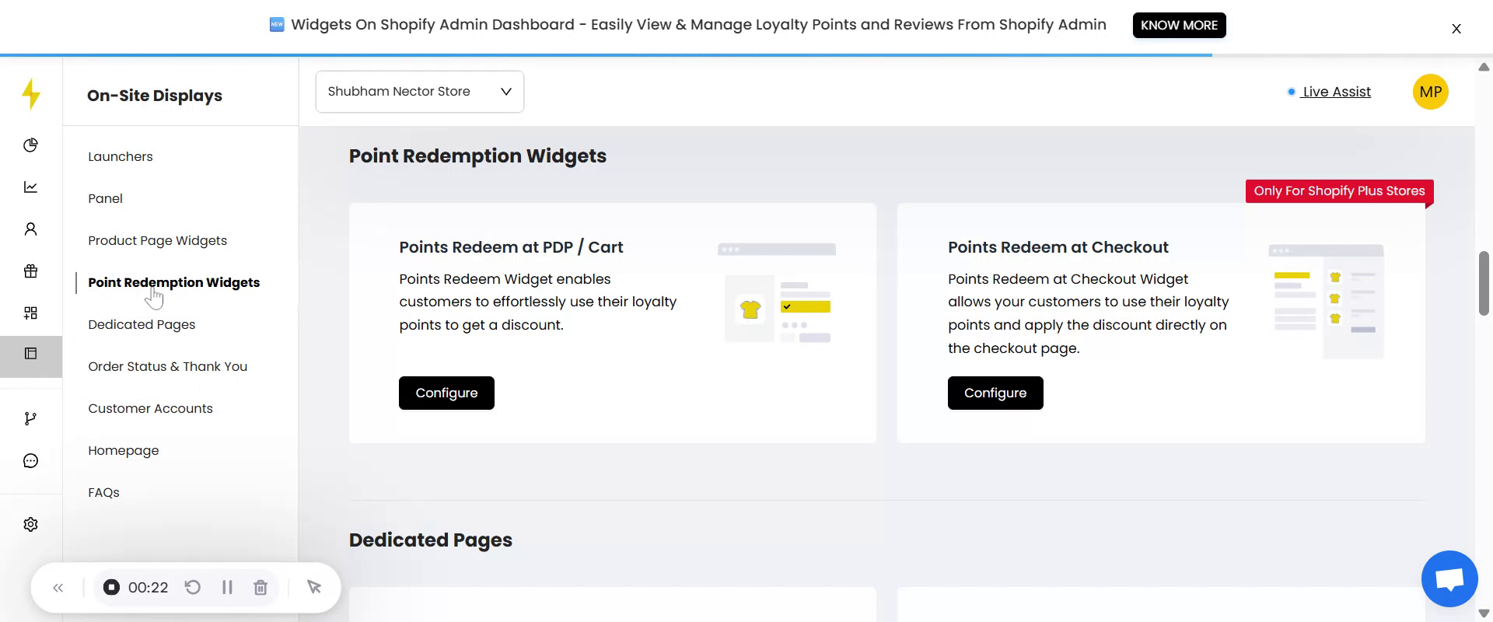Click the KNOW MORE banner button
Screen dimensions: 1493x622
coord(1179,25)
